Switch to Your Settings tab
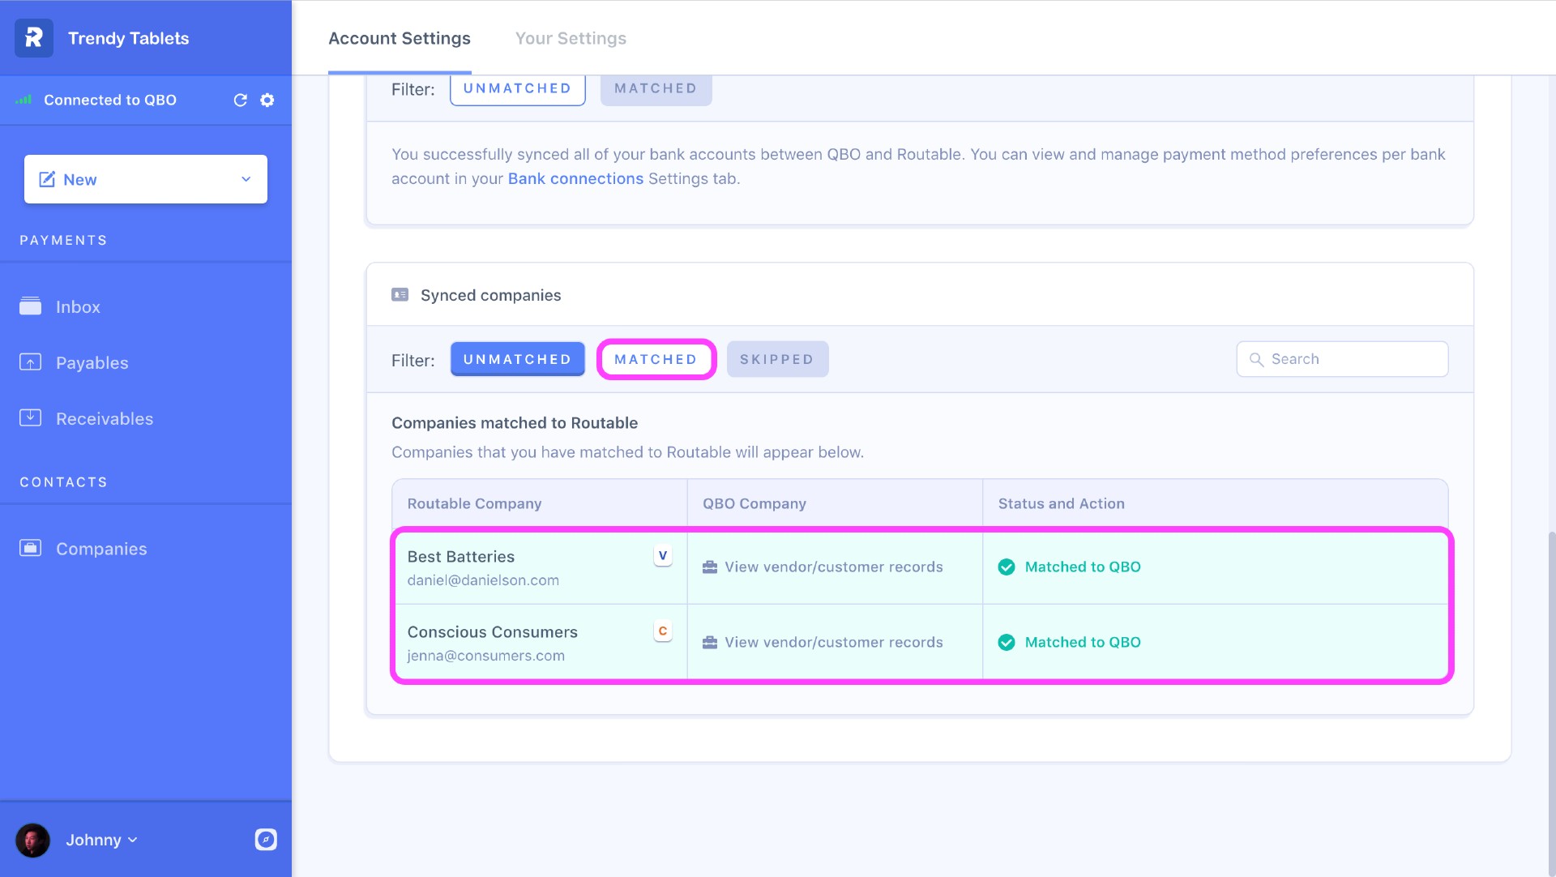 click(571, 38)
